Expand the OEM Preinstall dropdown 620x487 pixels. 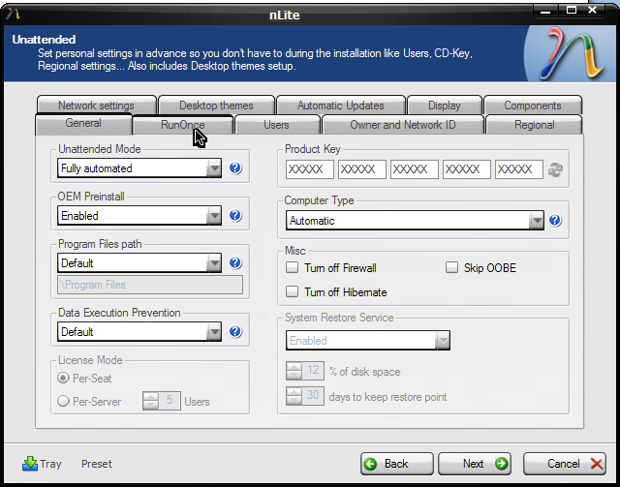(139, 216)
